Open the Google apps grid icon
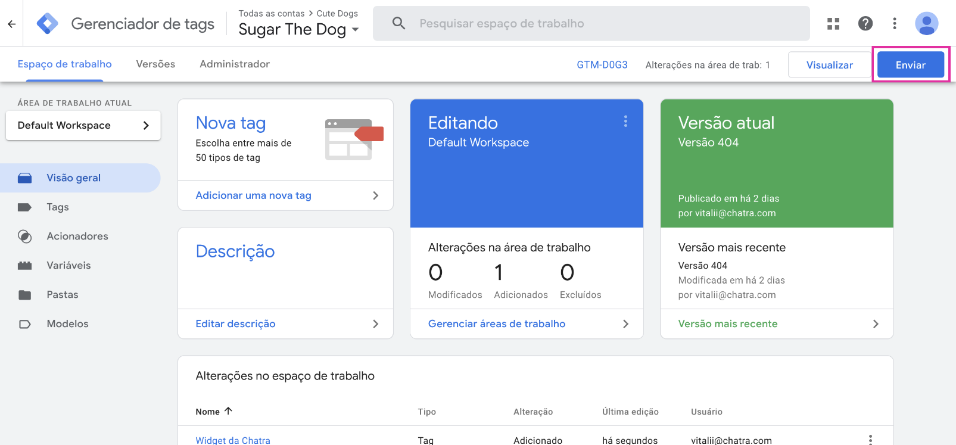 [x=833, y=23]
